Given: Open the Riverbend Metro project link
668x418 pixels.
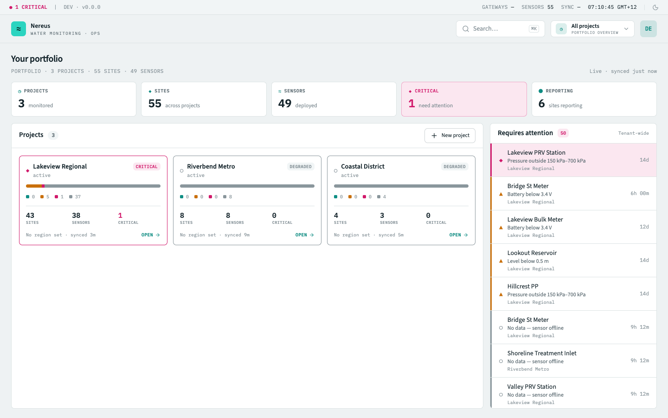Looking at the screenshot, I should [x=305, y=235].
